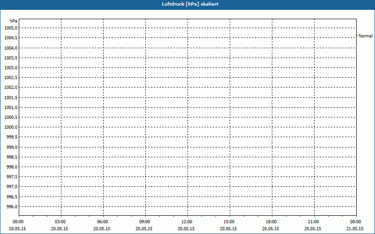Select the 'Normal' legend label
This screenshot has width=375, height=234.
[x=366, y=36]
